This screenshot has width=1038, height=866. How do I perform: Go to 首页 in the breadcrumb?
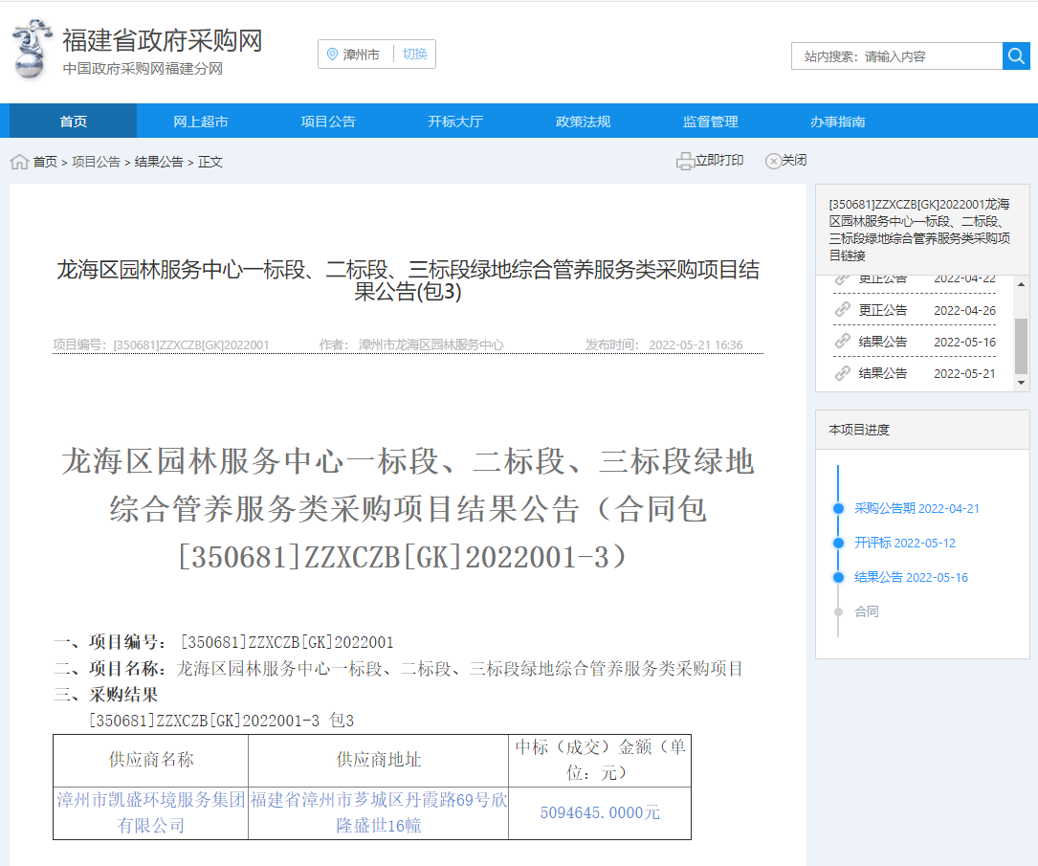pyautogui.click(x=45, y=162)
